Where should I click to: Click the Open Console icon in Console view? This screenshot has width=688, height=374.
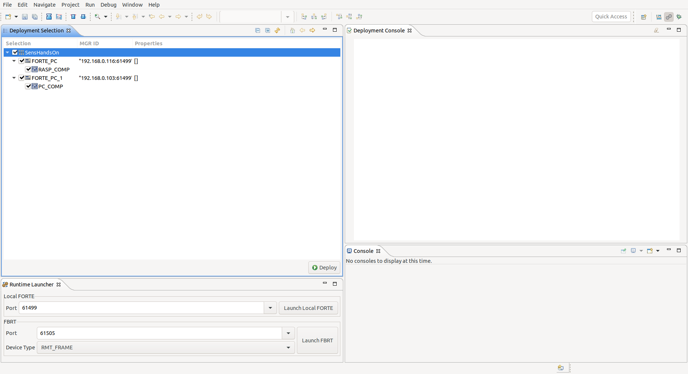(x=650, y=251)
